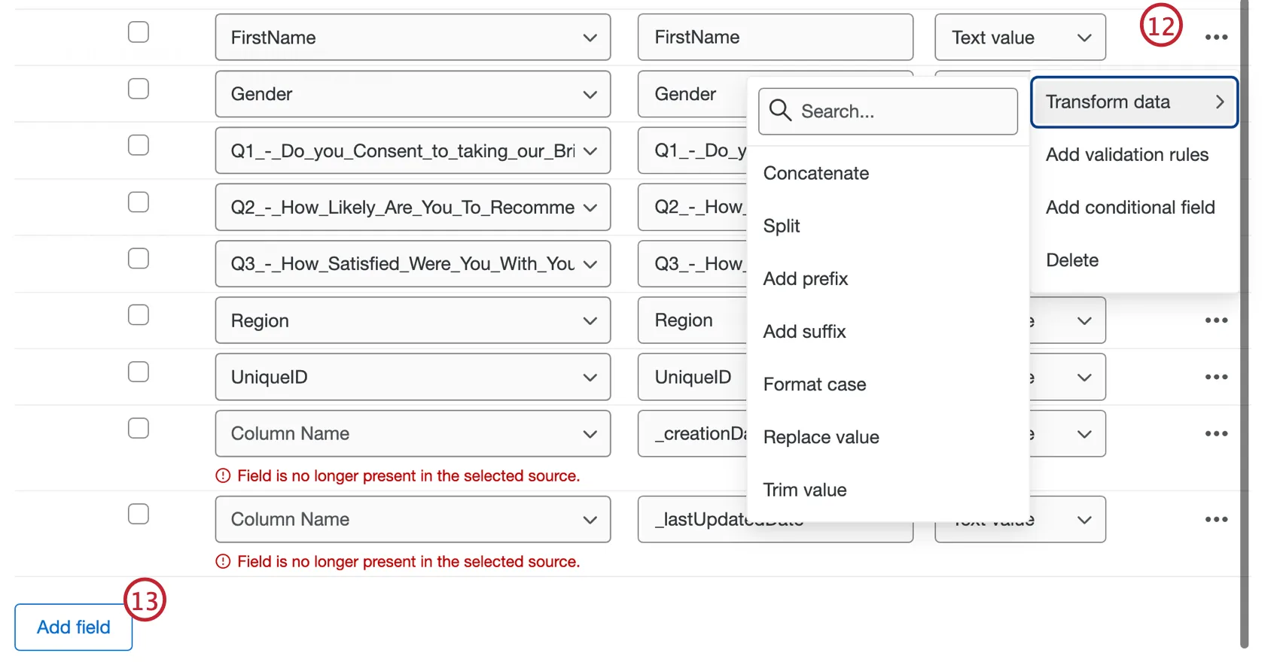
Task: Choose Concatenate from the transform list
Action: tap(816, 173)
